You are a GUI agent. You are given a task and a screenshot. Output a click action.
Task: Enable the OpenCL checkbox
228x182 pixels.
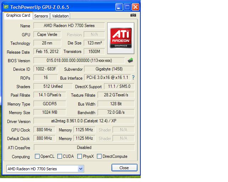(37, 156)
